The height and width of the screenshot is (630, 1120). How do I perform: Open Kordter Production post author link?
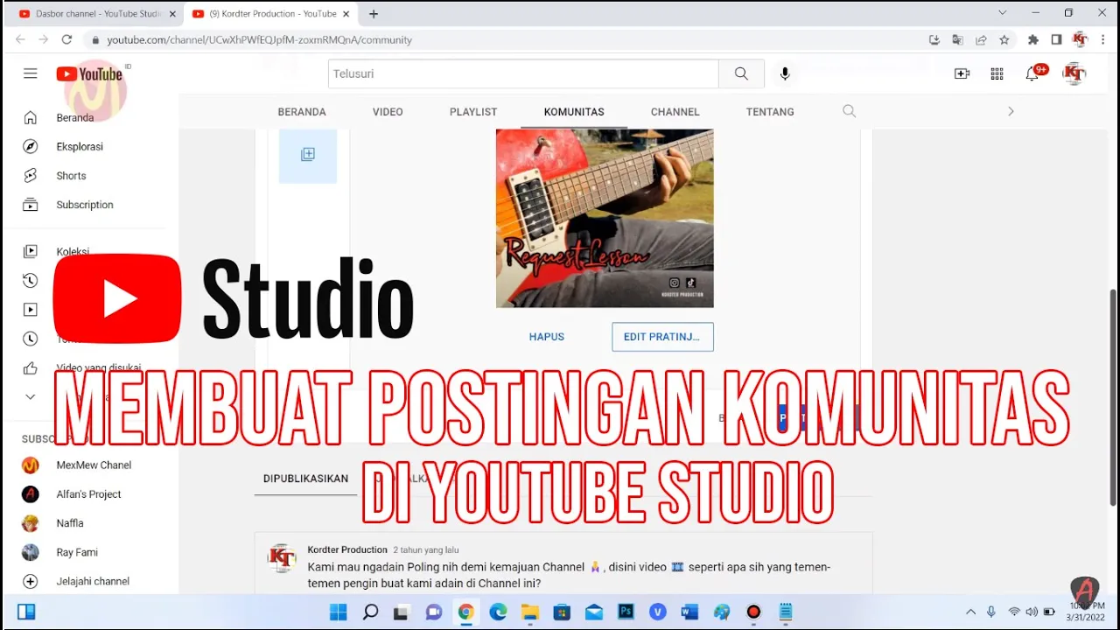[x=347, y=549]
